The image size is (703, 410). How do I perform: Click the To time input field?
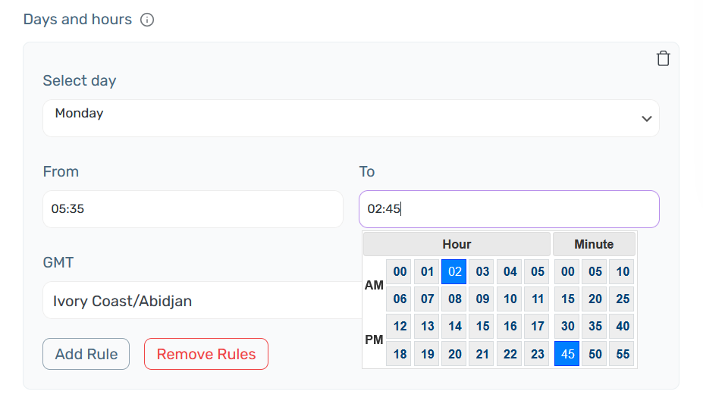point(508,209)
